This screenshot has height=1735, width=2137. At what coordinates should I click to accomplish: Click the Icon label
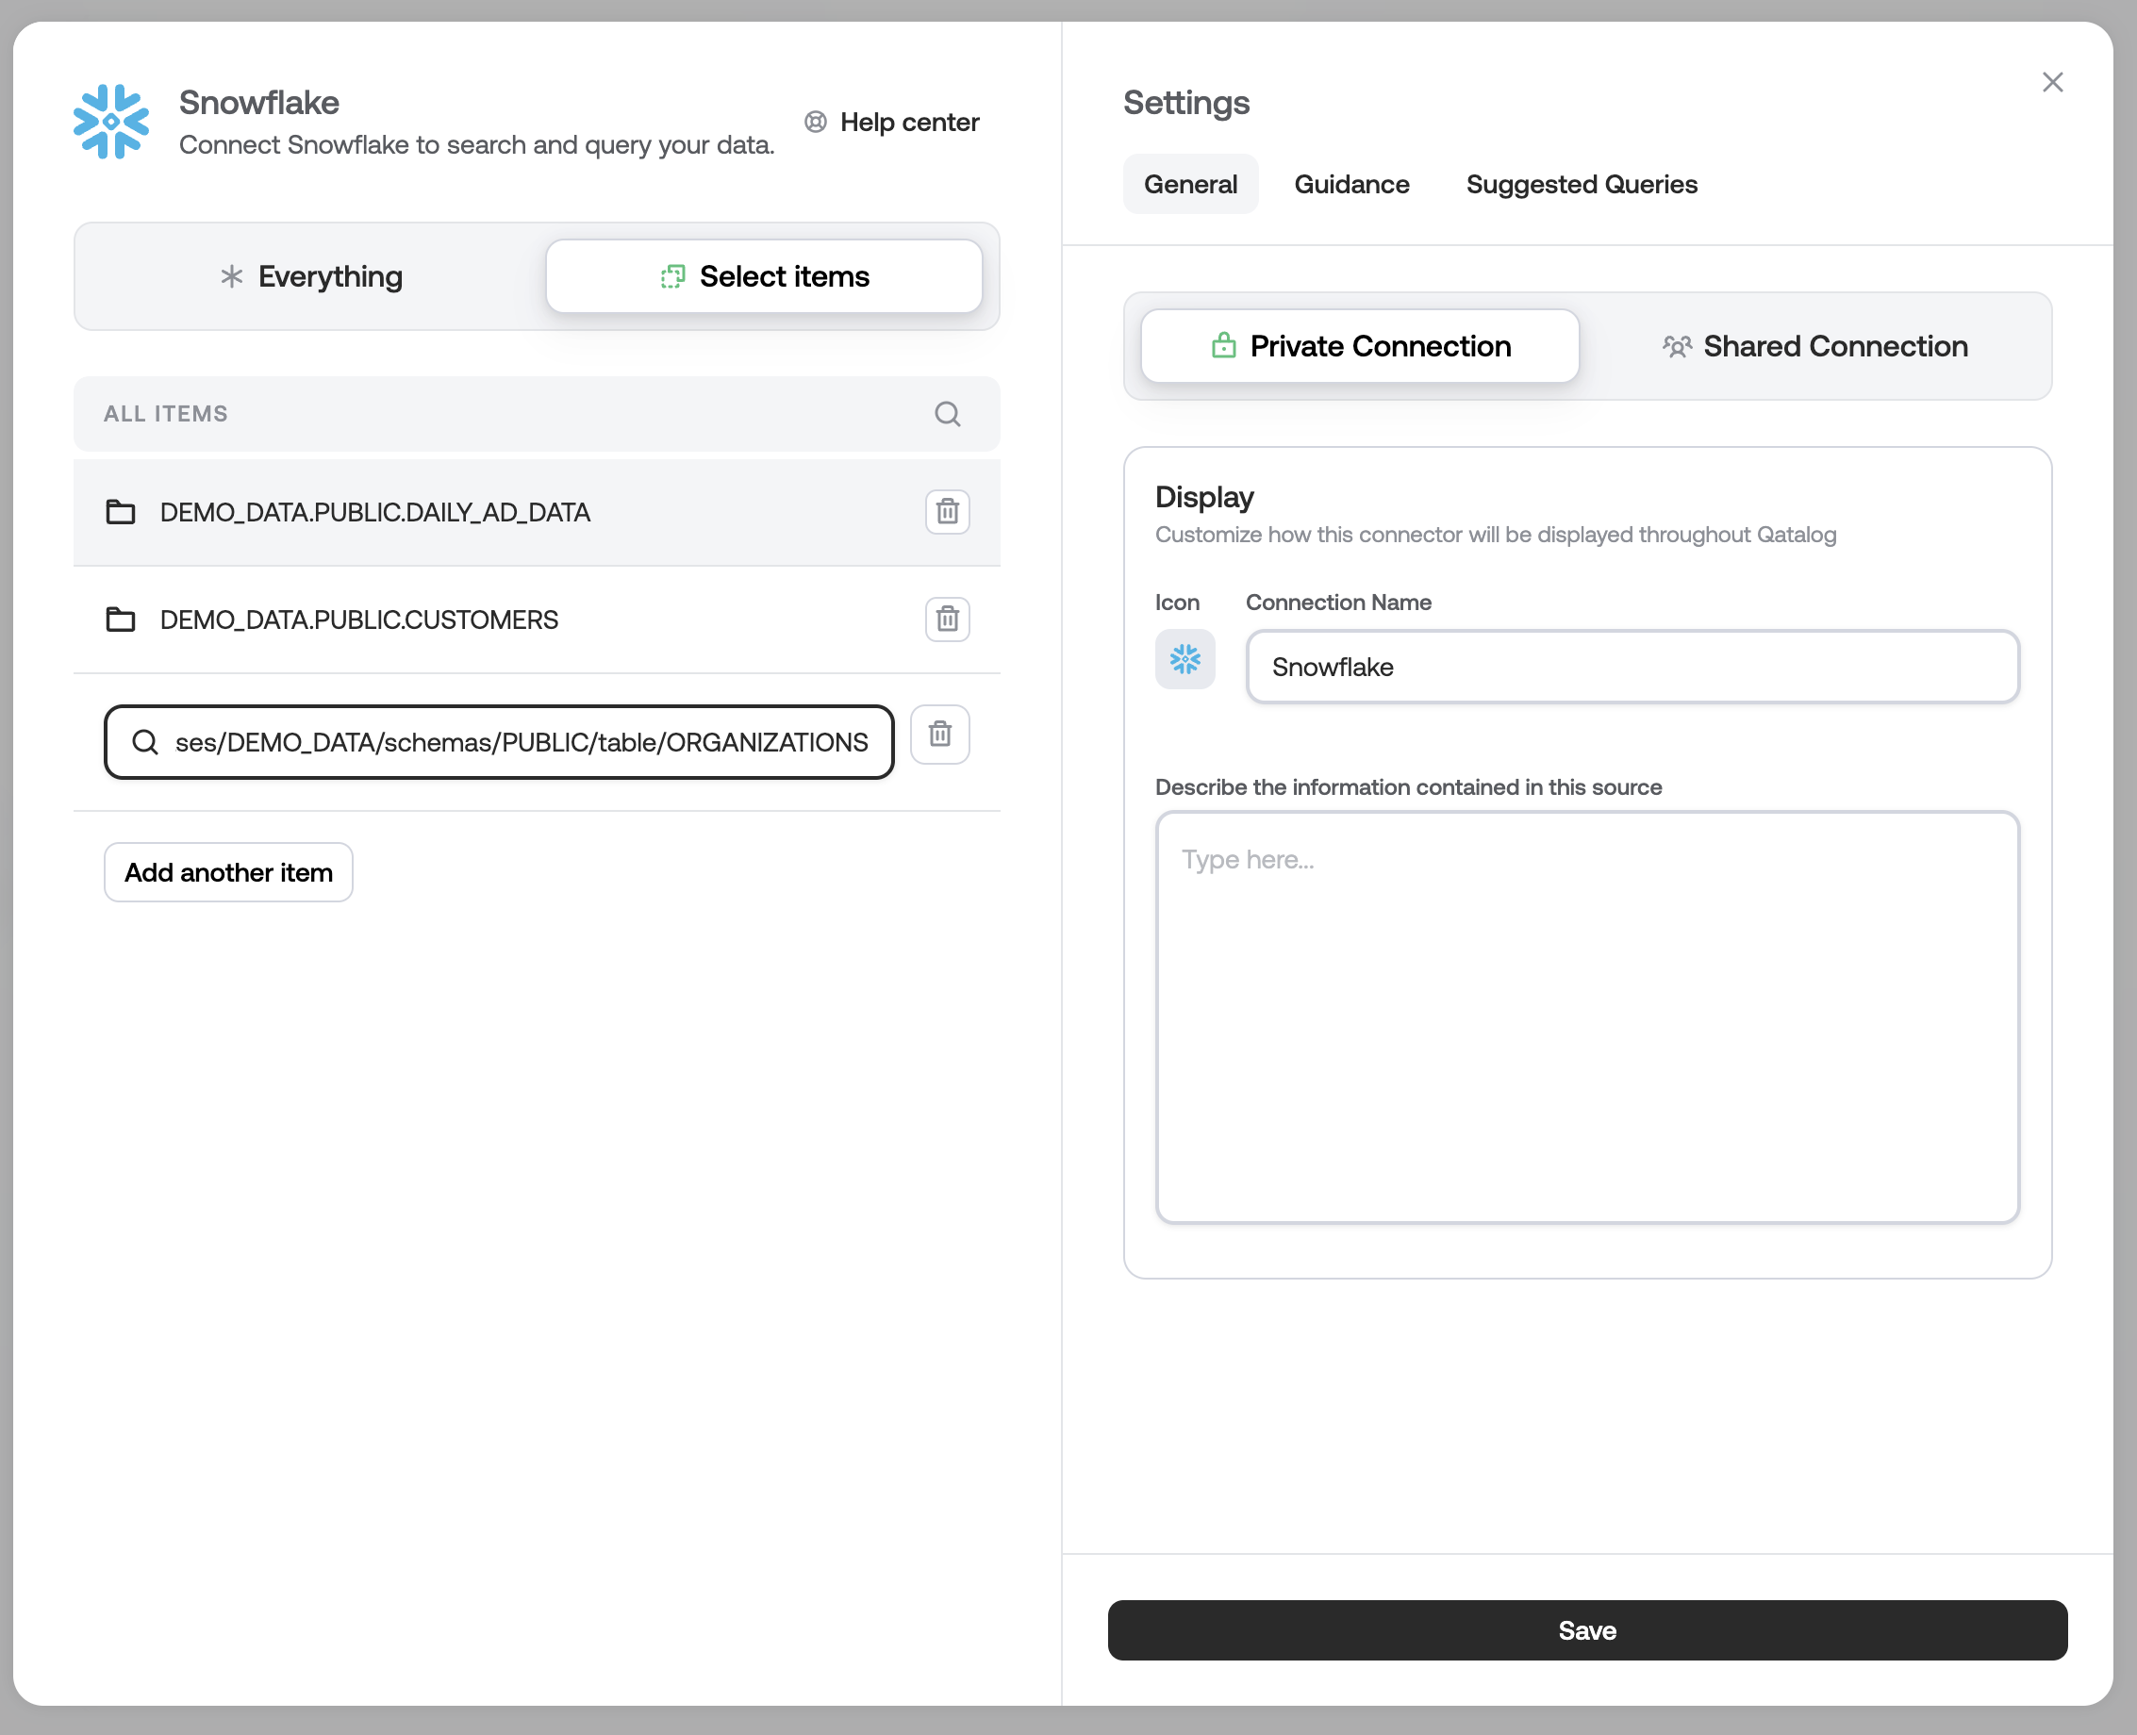[x=1178, y=603]
